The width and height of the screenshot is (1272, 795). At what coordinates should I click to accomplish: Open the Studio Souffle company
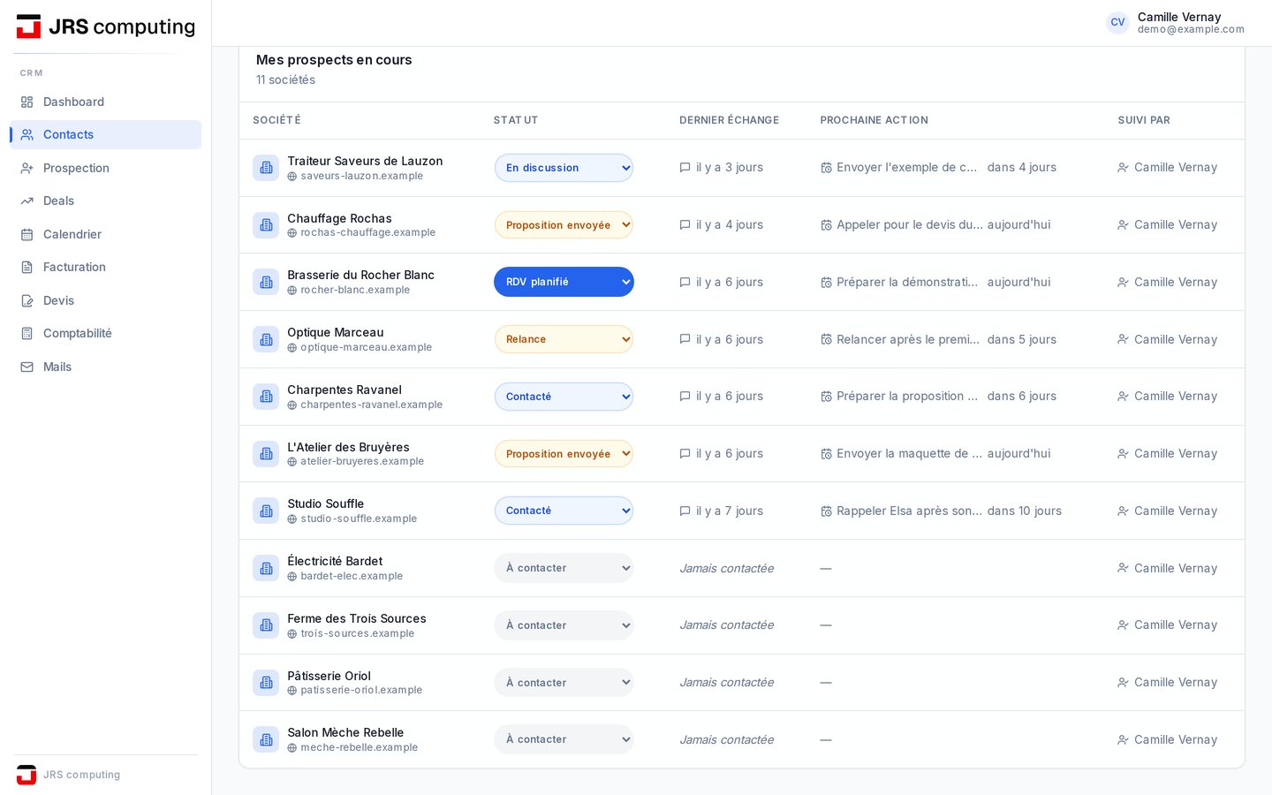pos(325,503)
